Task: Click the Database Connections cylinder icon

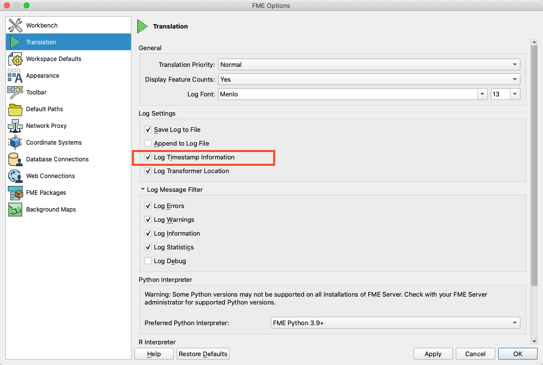Action: (15, 159)
